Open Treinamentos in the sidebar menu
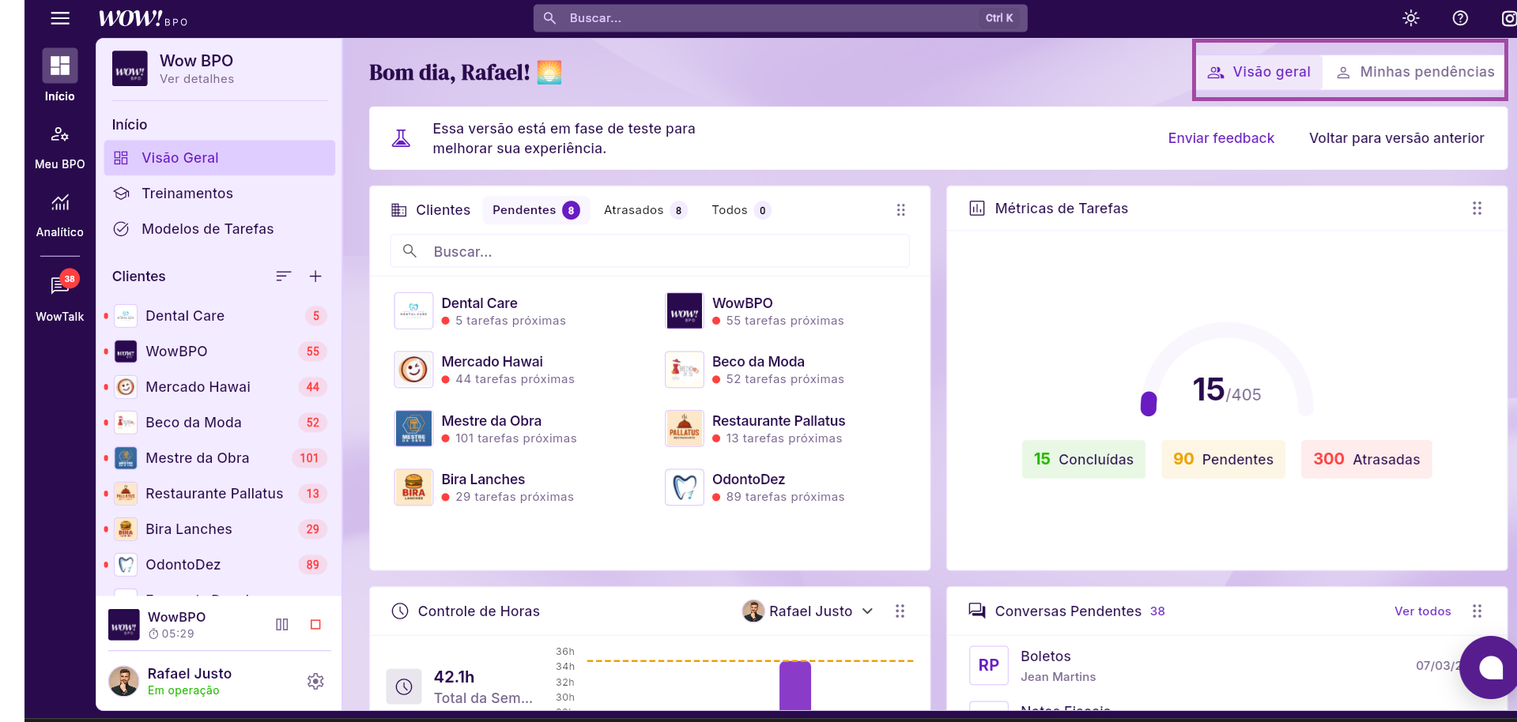 click(187, 194)
